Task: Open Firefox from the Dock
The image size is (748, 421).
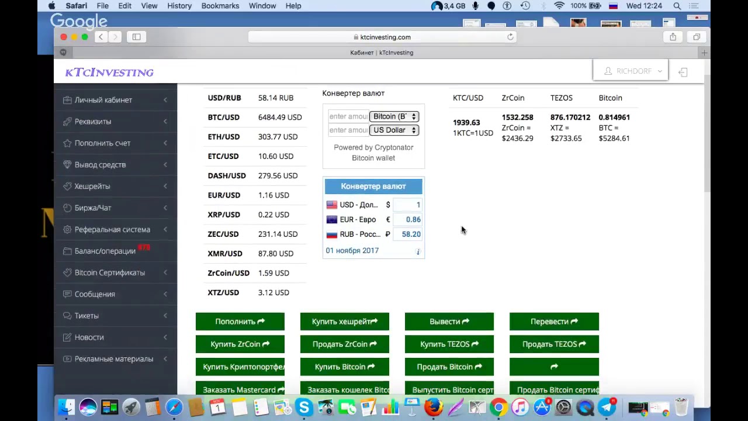Action: [x=434, y=407]
